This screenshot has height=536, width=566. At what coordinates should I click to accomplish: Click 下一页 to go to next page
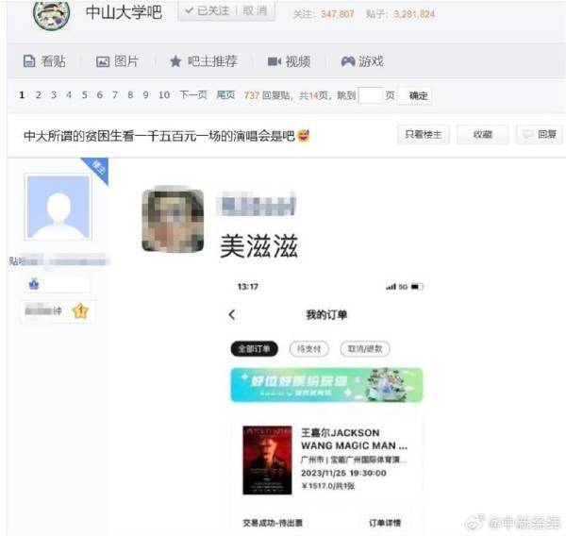pos(193,95)
